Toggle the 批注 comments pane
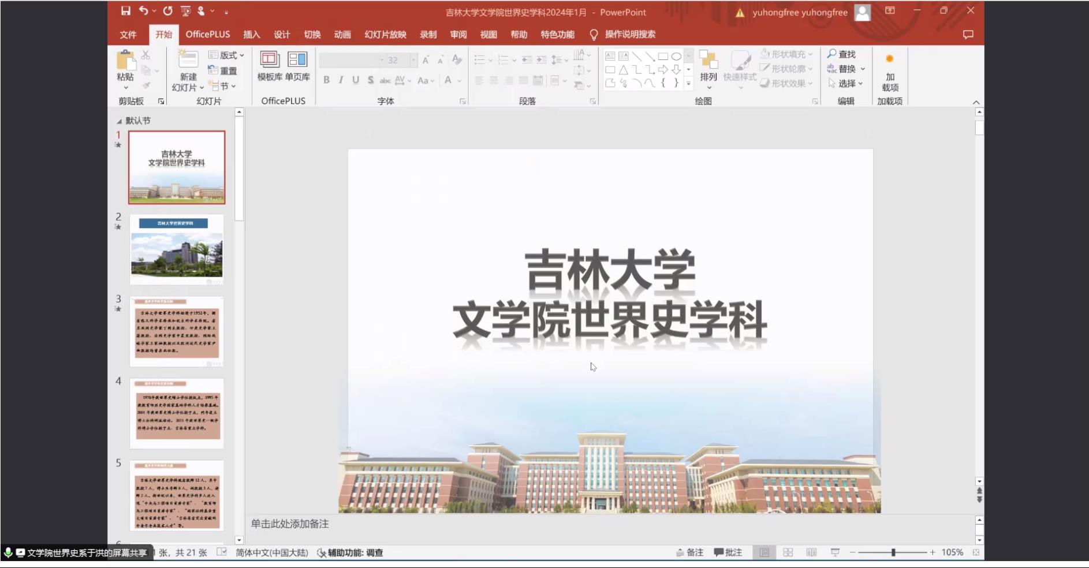This screenshot has width=1089, height=568. (728, 552)
